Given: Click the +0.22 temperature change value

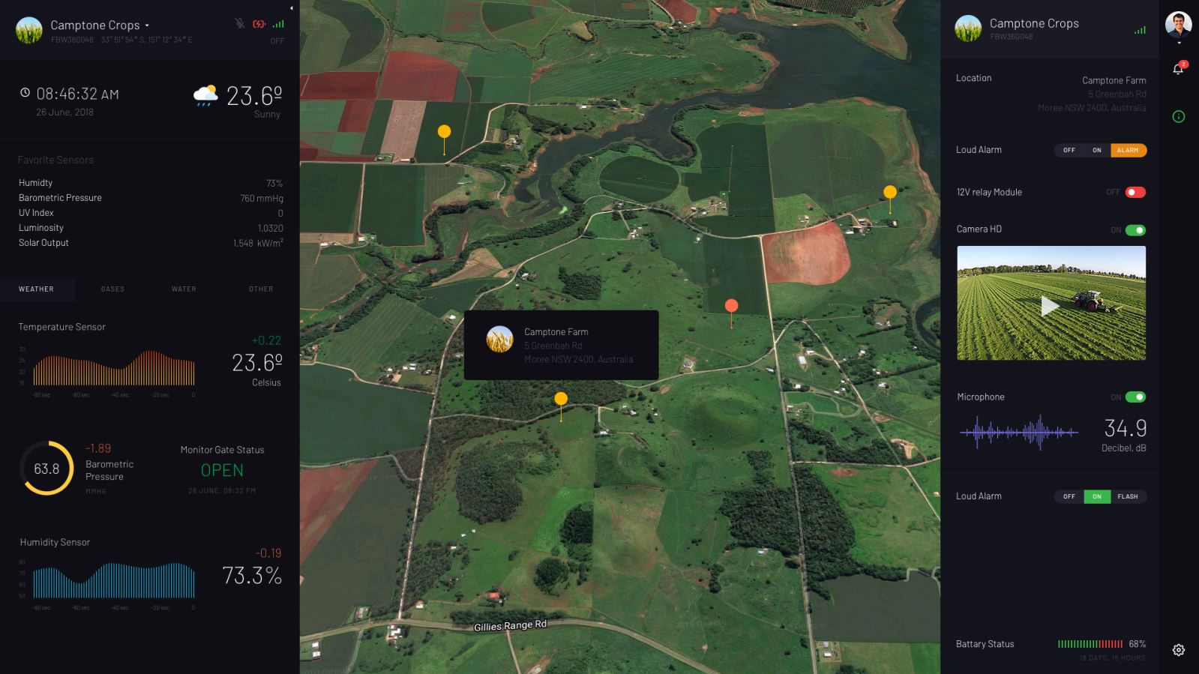Looking at the screenshot, I should pos(266,340).
